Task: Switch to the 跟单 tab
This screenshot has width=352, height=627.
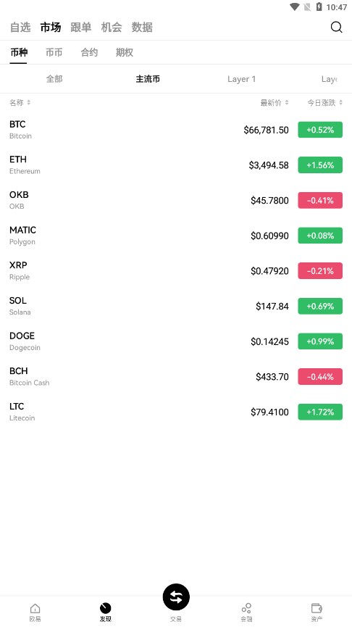Action: [80, 28]
